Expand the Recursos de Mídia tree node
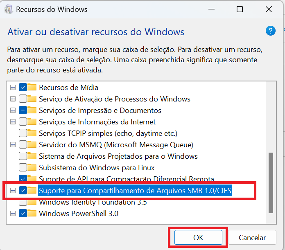Screen dimensions: 285x250 point(13,87)
